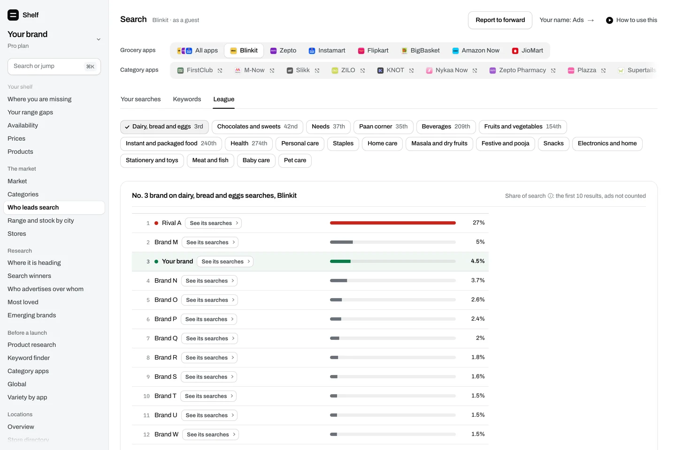Image resolution: width=676 pixels, height=450 pixels.
Task: Click the Flipkart app icon
Action: point(361,51)
